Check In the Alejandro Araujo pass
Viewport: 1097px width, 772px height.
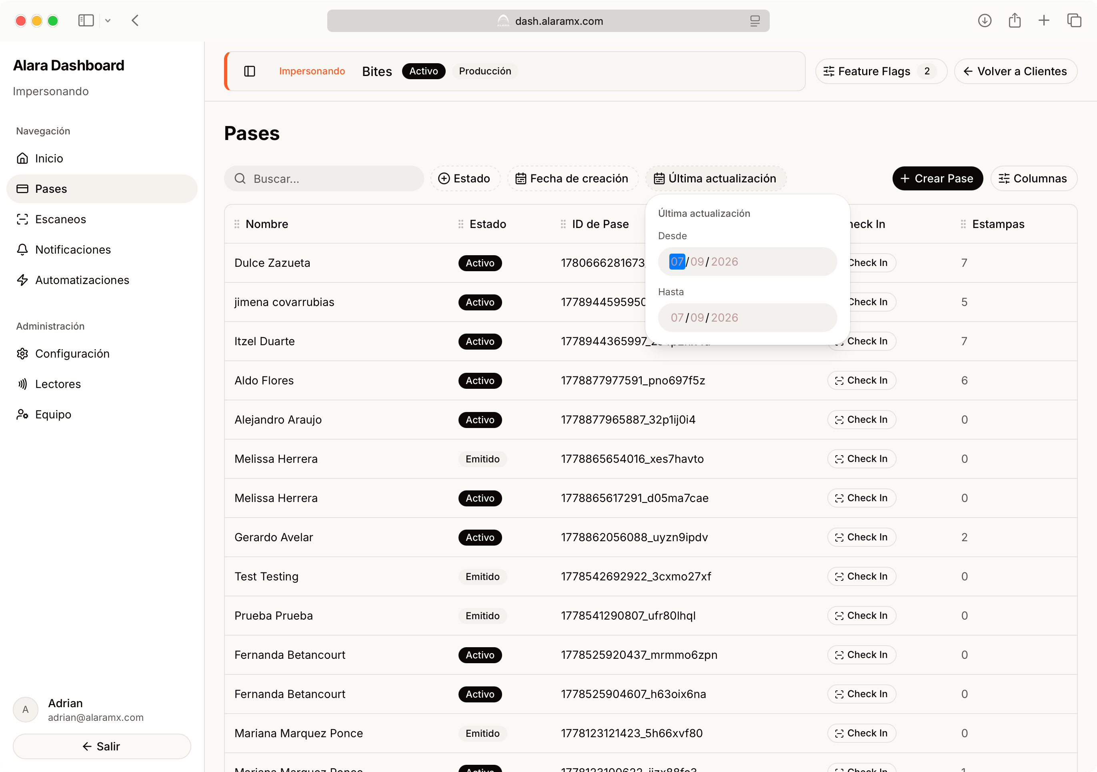pyautogui.click(x=861, y=420)
